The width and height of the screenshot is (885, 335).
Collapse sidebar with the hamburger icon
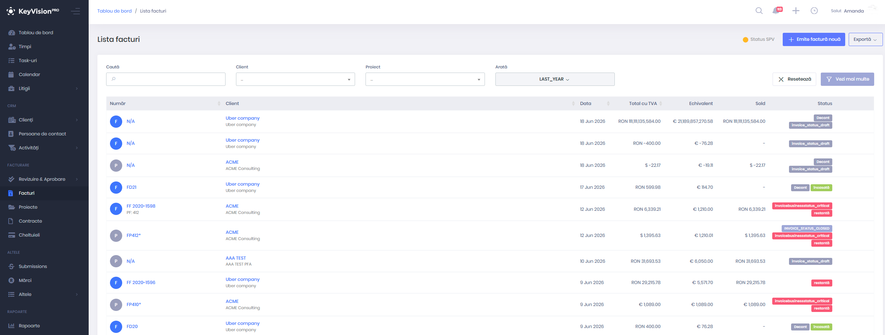[x=75, y=11]
